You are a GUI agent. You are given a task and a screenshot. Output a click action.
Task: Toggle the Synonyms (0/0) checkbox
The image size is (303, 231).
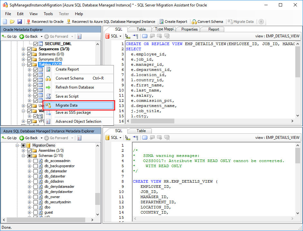(29, 59)
